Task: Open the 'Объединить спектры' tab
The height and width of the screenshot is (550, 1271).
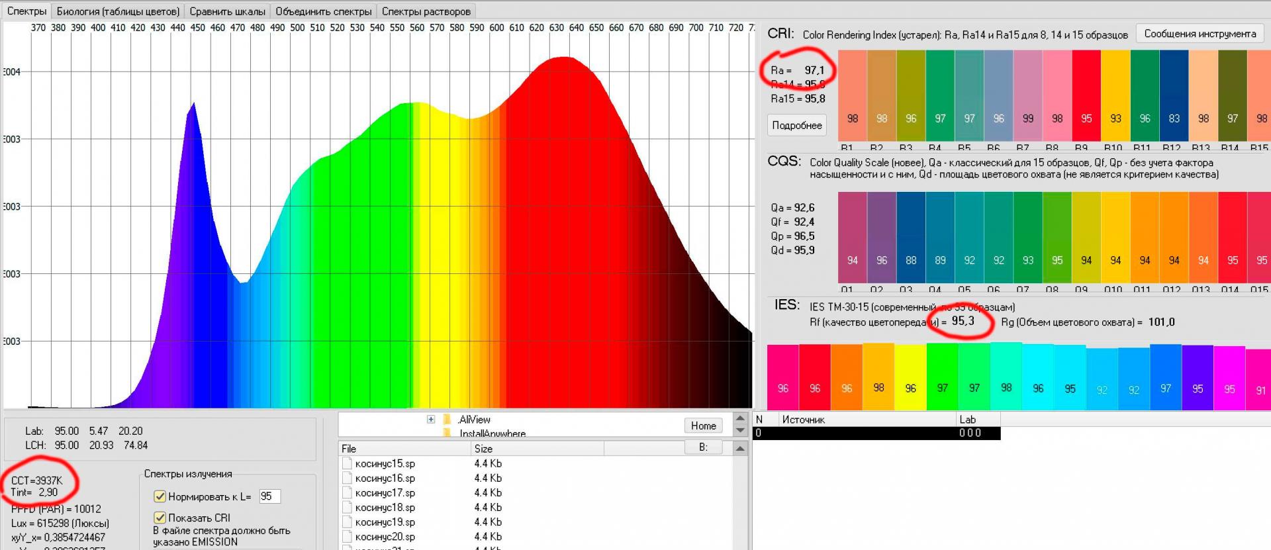Action: 324,11
